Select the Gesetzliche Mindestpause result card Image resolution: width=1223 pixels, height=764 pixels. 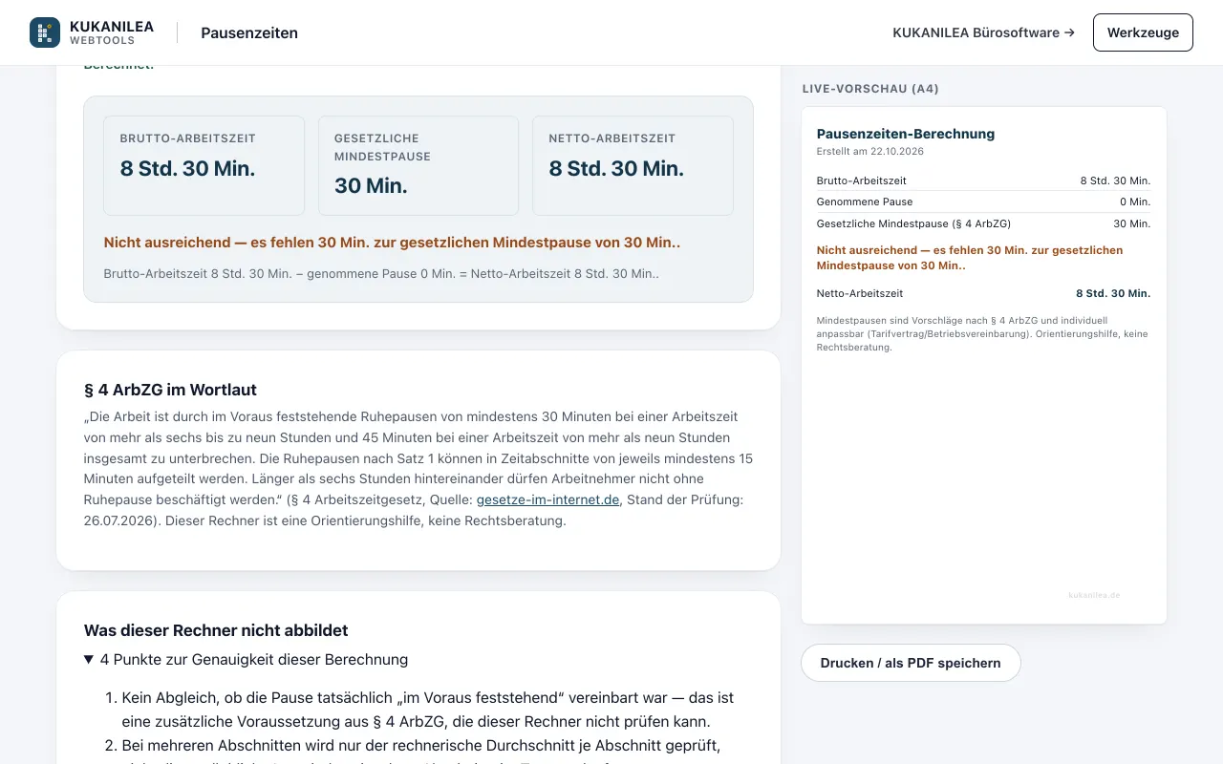coord(418,166)
